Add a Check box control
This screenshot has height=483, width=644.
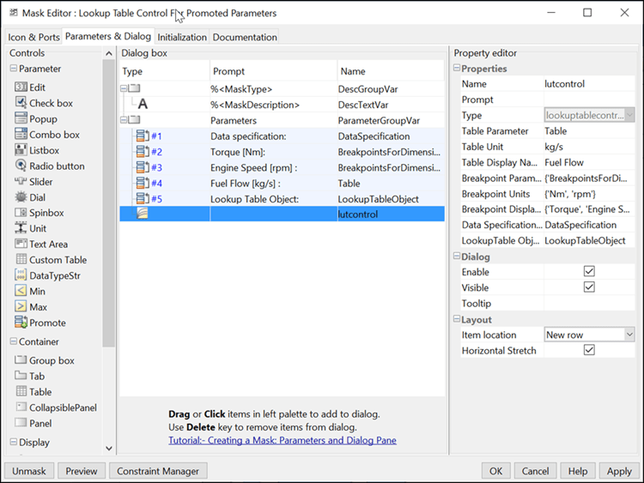tap(44, 103)
